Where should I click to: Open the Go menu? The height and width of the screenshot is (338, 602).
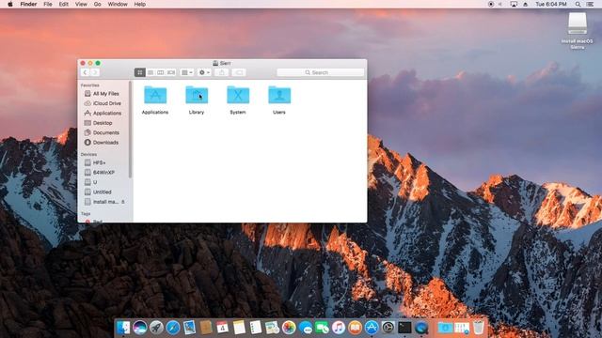click(98, 4)
